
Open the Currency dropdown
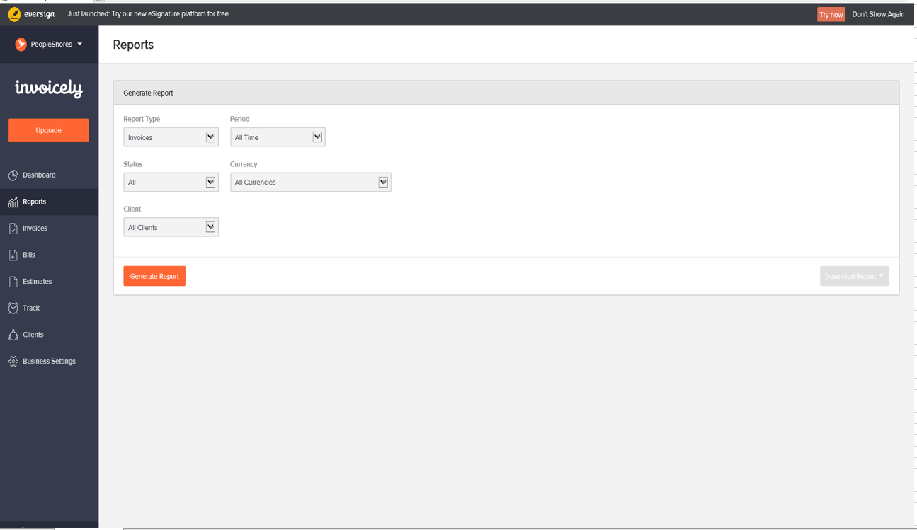(310, 182)
